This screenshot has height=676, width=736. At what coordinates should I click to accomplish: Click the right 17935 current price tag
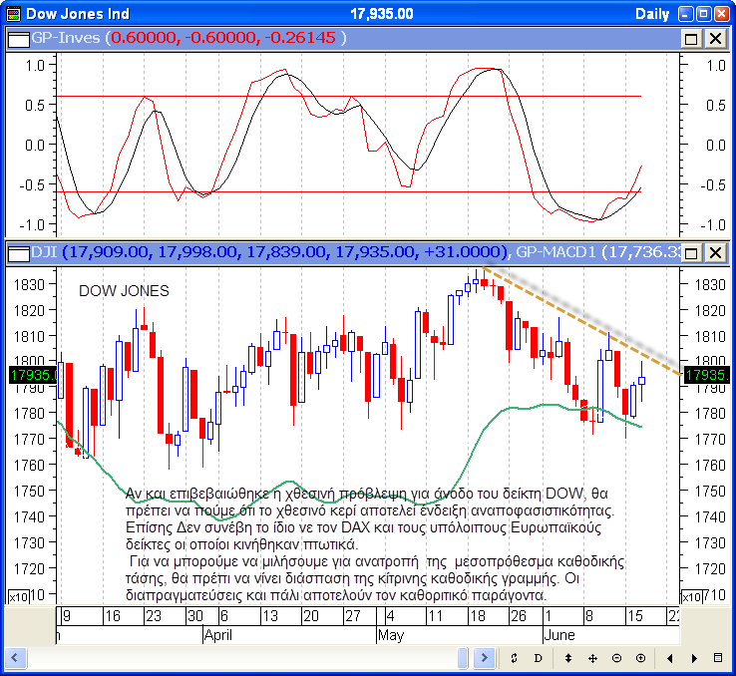click(706, 375)
